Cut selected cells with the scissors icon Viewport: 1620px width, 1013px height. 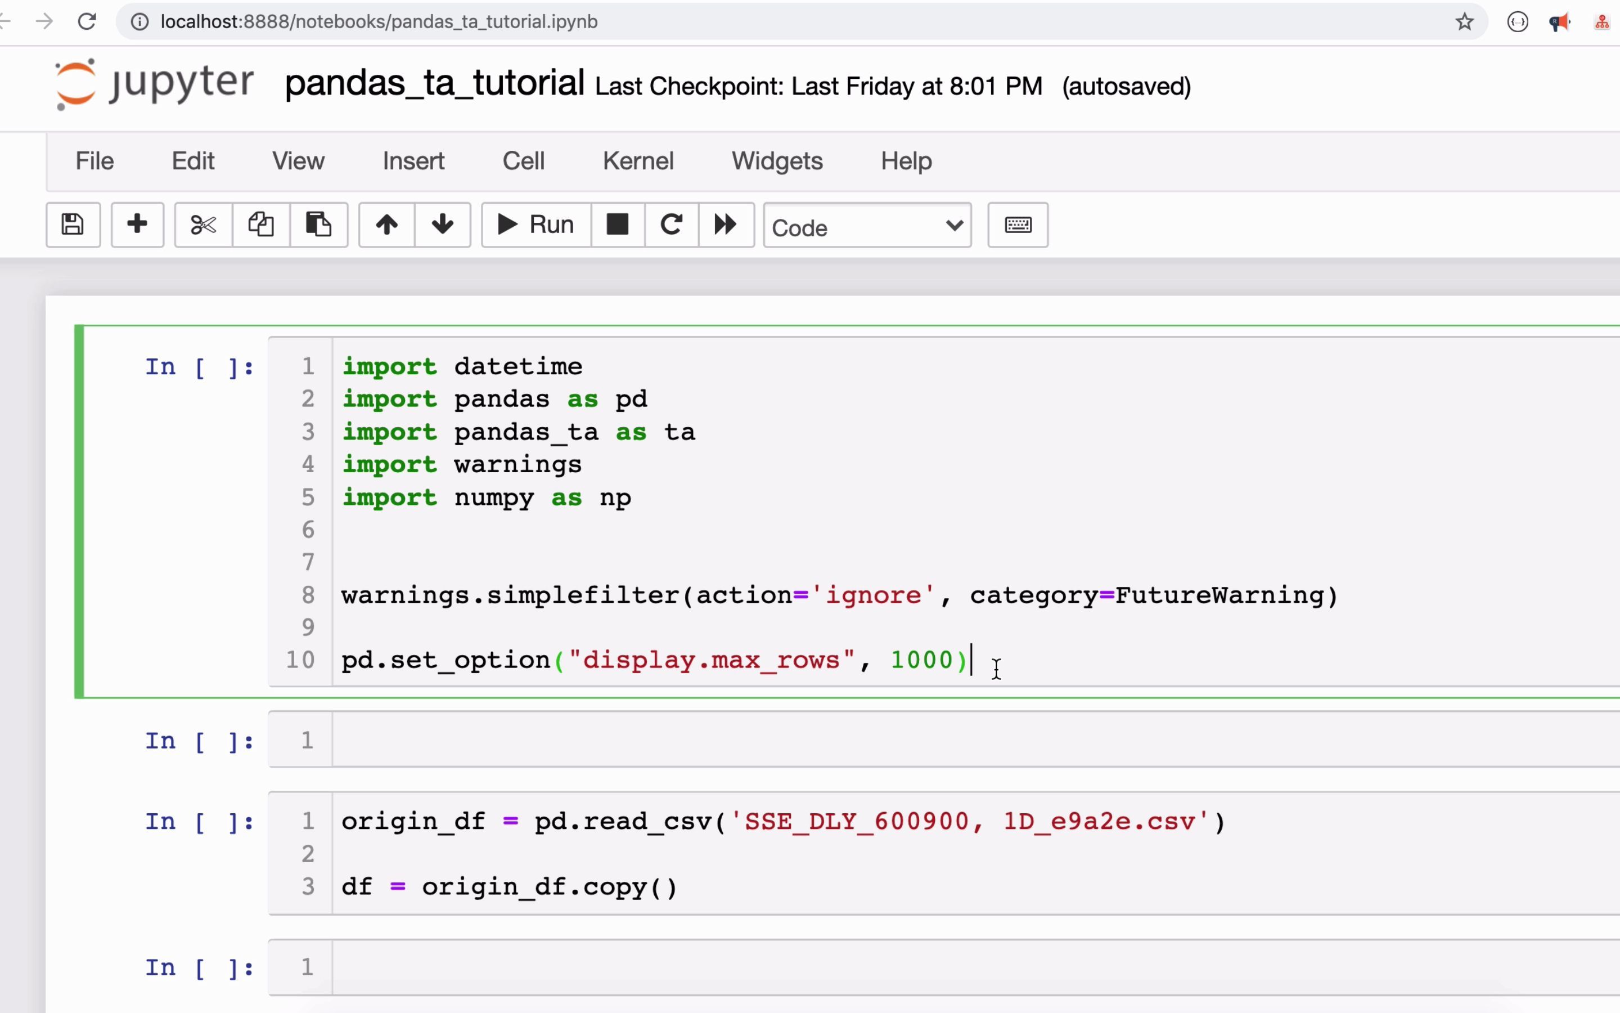[x=203, y=225]
